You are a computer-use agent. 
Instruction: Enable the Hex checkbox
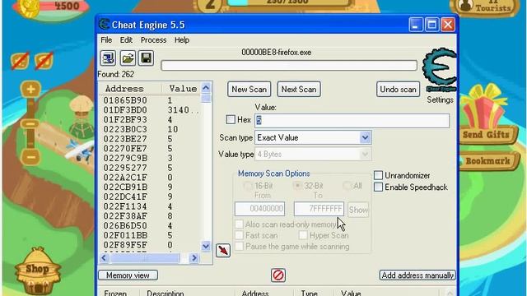click(x=231, y=120)
